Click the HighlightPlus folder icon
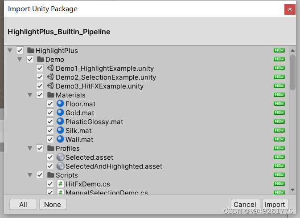 31,51
